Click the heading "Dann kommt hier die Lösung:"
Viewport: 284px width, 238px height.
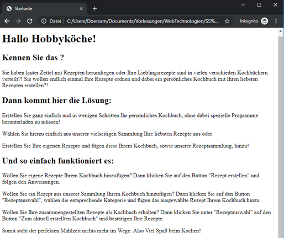coord(57,101)
